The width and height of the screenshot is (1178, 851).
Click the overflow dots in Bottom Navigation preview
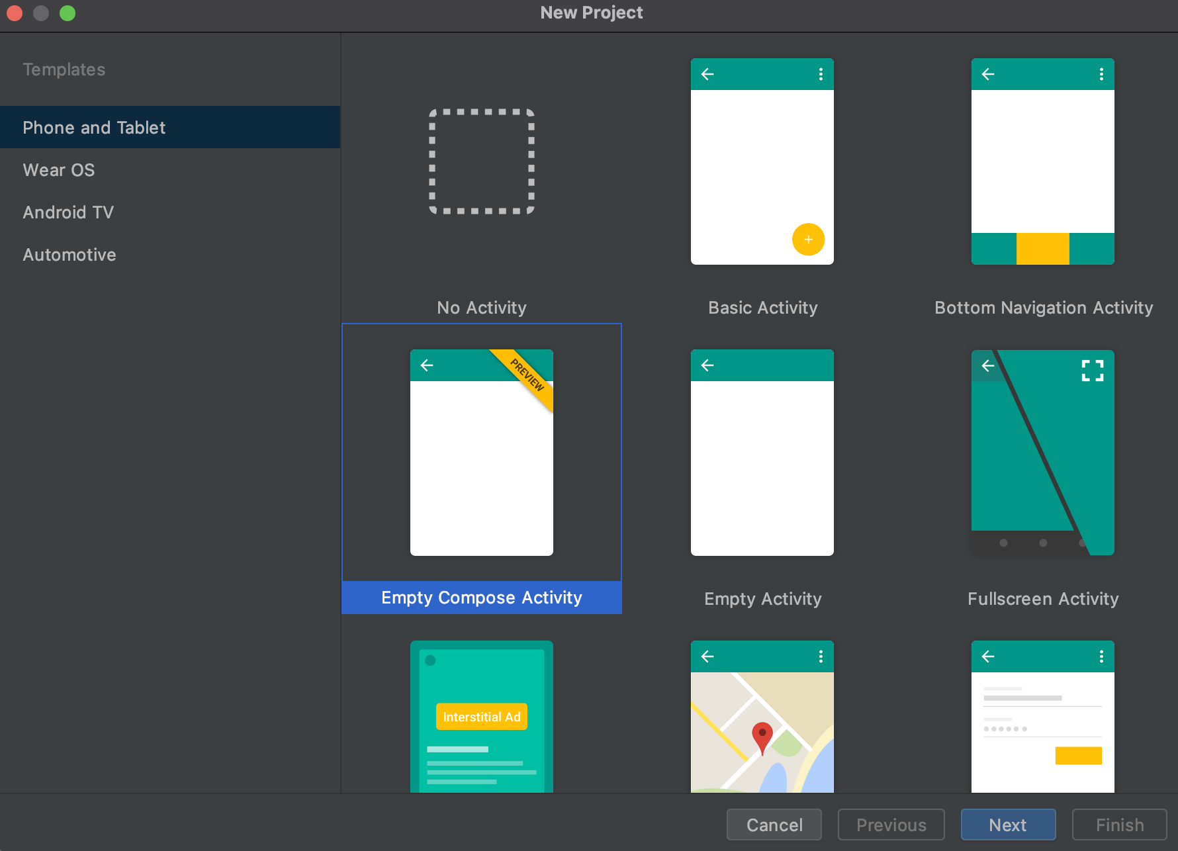click(x=1101, y=74)
